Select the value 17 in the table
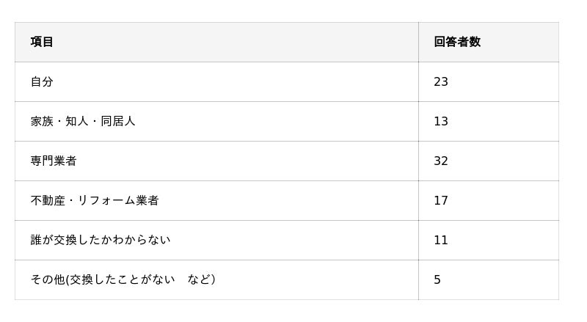Image resolution: width=587 pixels, height=322 pixels. pos(440,200)
